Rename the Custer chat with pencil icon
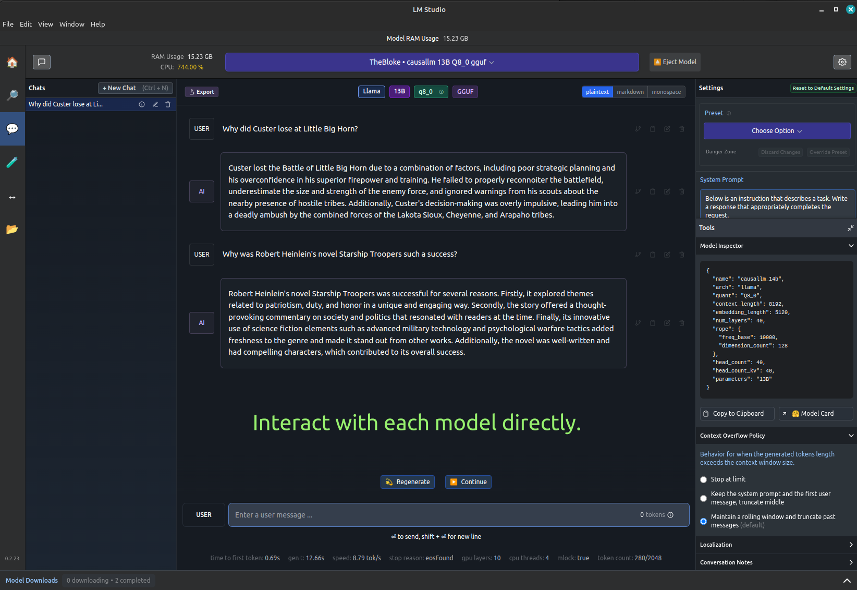This screenshot has width=857, height=590. [x=155, y=104]
